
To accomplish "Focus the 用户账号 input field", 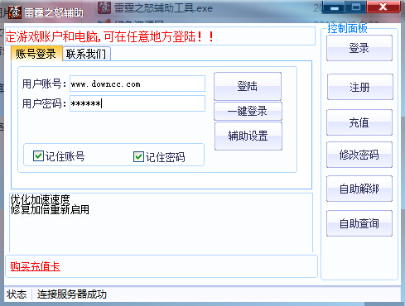I will tap(137, 84).
